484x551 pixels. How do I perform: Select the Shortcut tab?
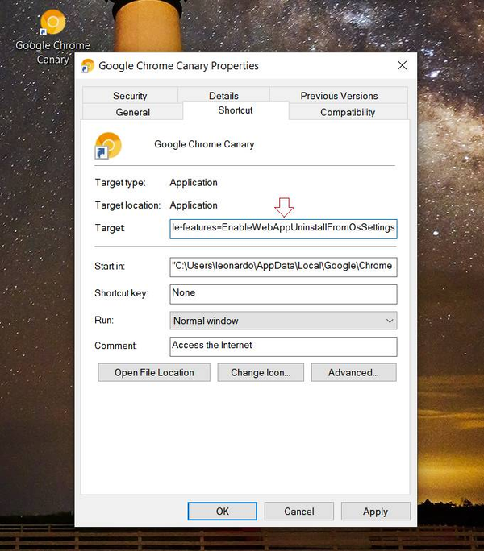236,110
